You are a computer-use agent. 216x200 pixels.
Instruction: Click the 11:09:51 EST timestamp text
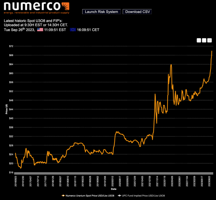pos(55,30)
